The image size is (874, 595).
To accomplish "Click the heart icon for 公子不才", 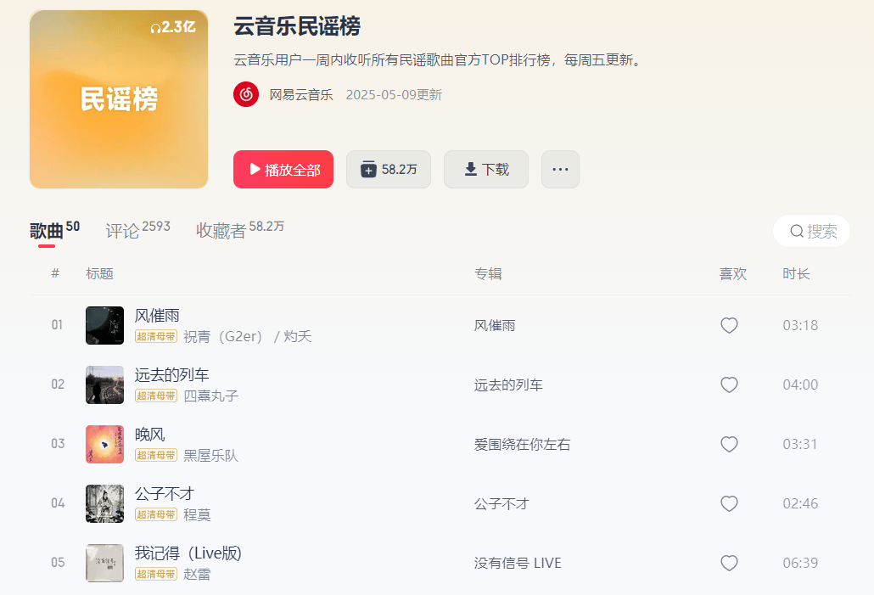I will pyautogui.click(x=729, y=503).
